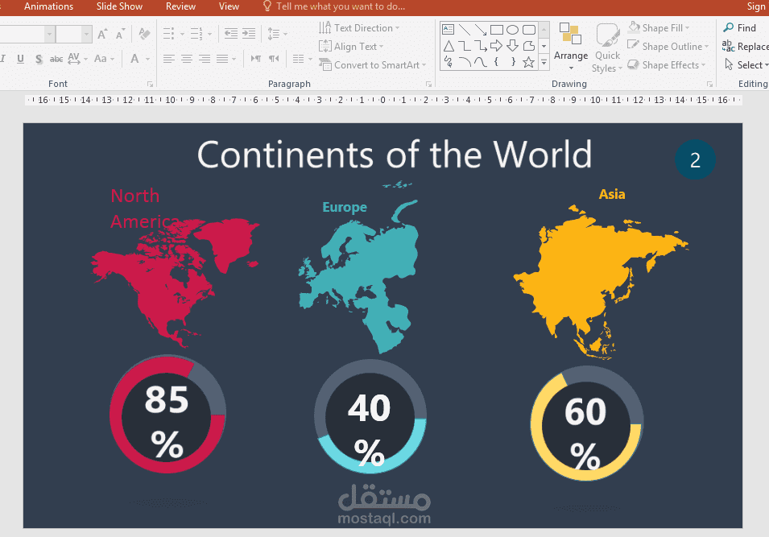The image size is (769, 537).
Task: Select the Elbow Connector shape
Action: [x=465, y=46]
